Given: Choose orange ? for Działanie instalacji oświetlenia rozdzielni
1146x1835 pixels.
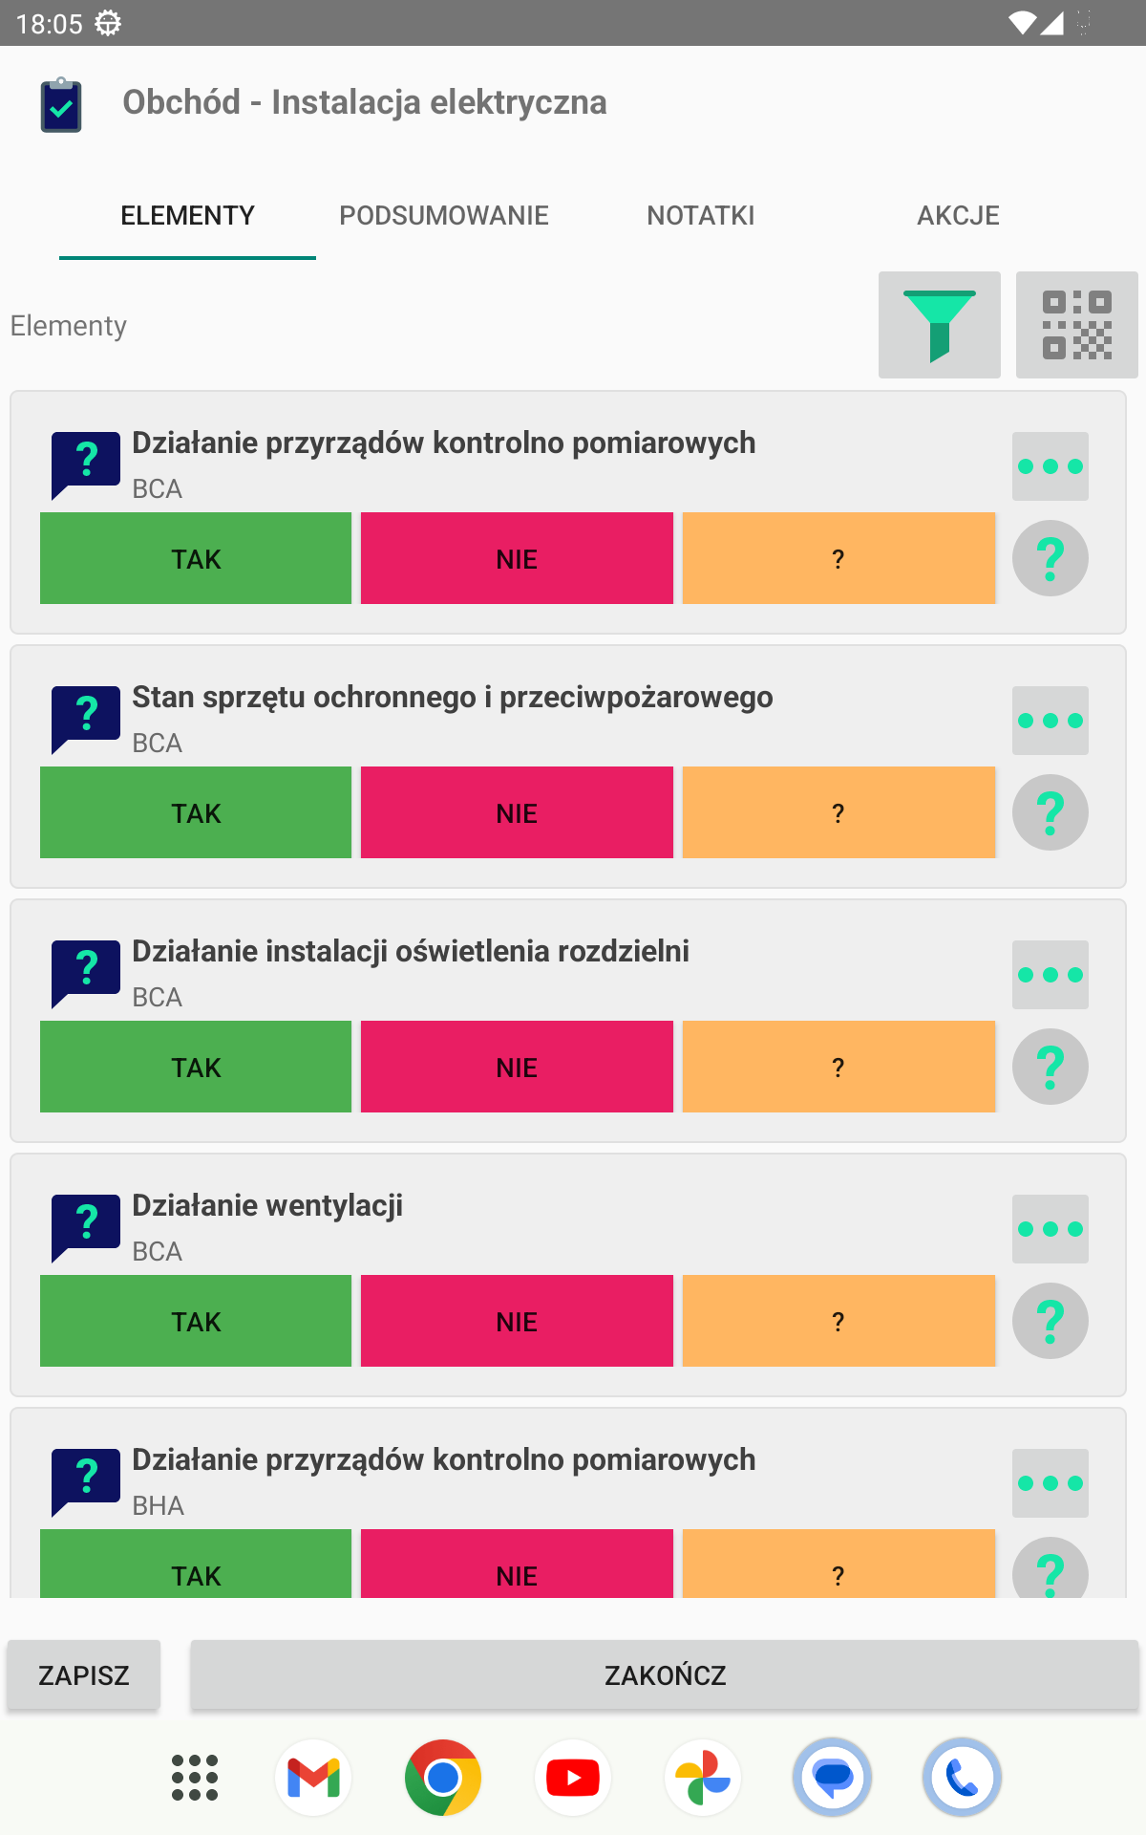Looking at the screenshot, I should [838, 1067].
